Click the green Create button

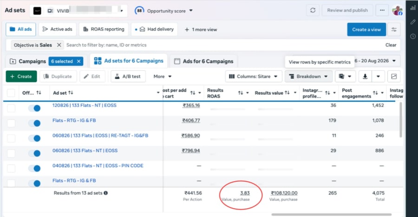(x=21, y=77)
